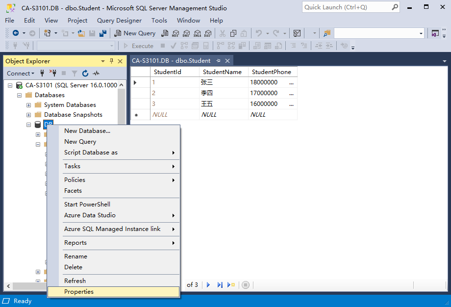
Task: Click the Save All toolbar icon
Action: 103,33
